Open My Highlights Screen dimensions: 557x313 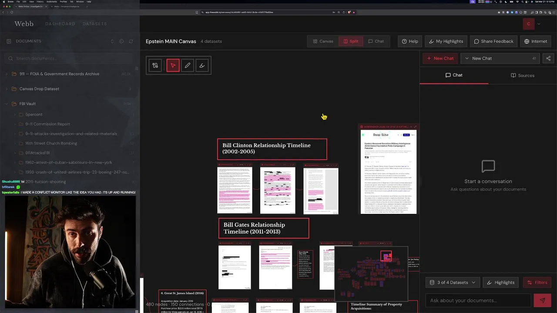click(446, 41)
